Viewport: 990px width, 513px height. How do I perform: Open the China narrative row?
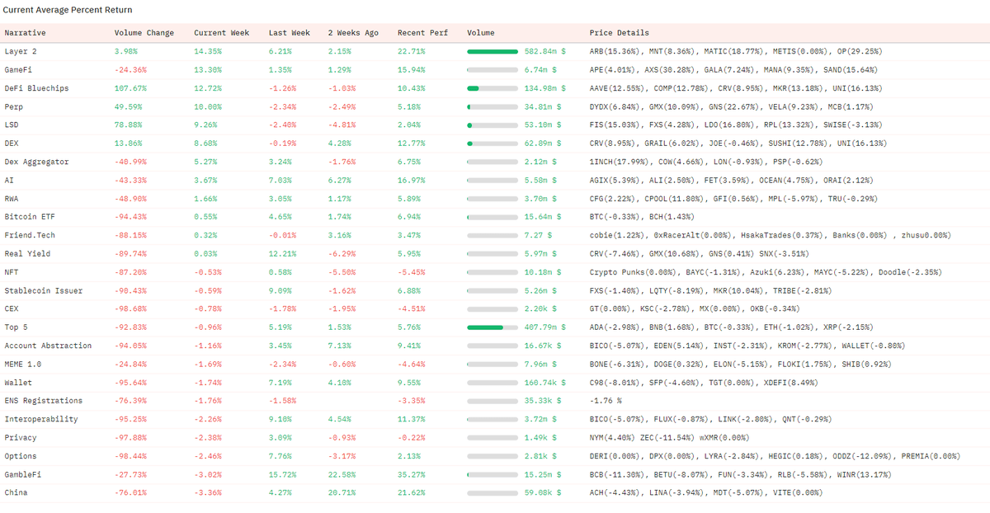coord(16,492)
